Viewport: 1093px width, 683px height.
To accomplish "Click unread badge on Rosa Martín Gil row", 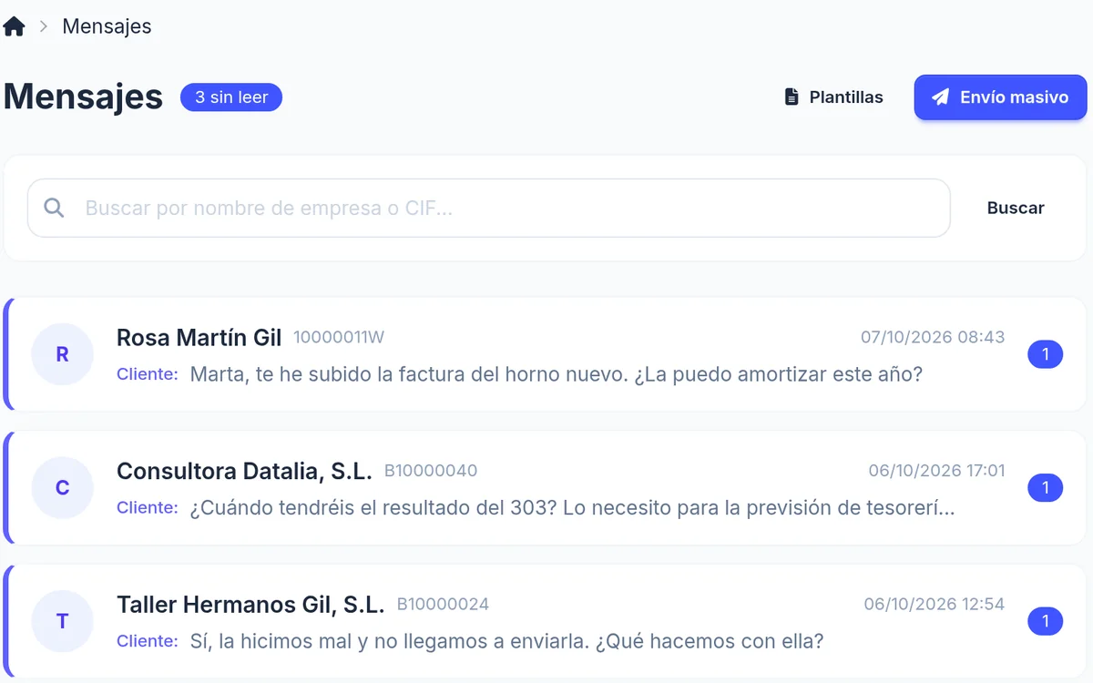I will [1045, 354].
